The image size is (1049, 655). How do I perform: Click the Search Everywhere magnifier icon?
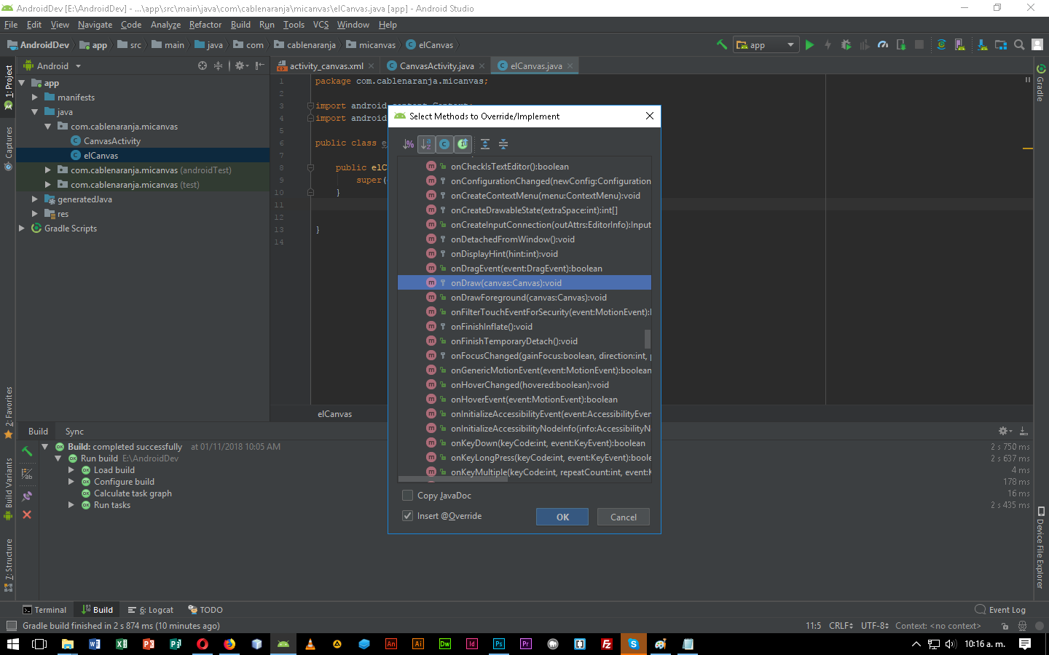coord(1019,44)
